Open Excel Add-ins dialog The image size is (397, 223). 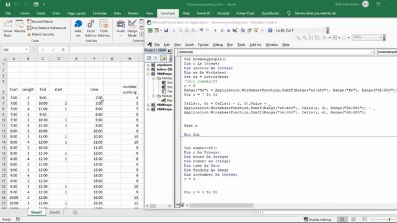[x=91, y=28]
